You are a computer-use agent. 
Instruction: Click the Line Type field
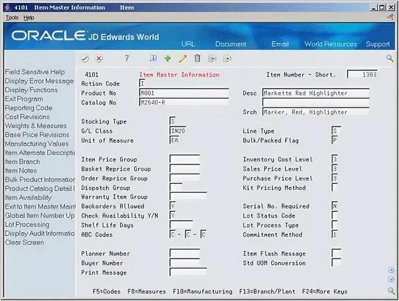336,131
